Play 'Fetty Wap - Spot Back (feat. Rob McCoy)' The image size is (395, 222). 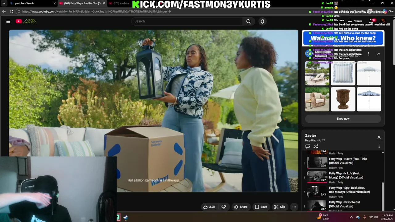click(349, 190)
